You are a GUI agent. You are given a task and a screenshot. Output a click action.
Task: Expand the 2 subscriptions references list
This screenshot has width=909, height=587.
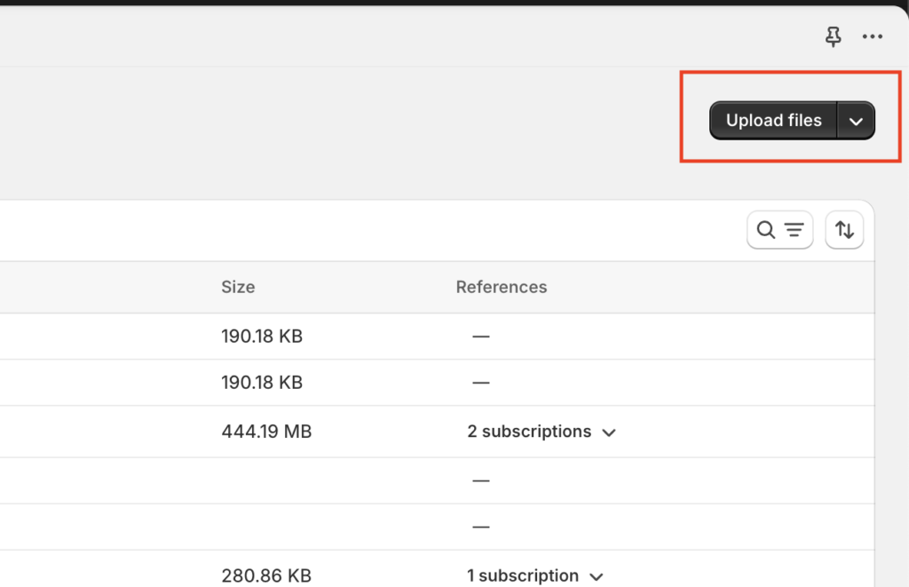(541, 432)
